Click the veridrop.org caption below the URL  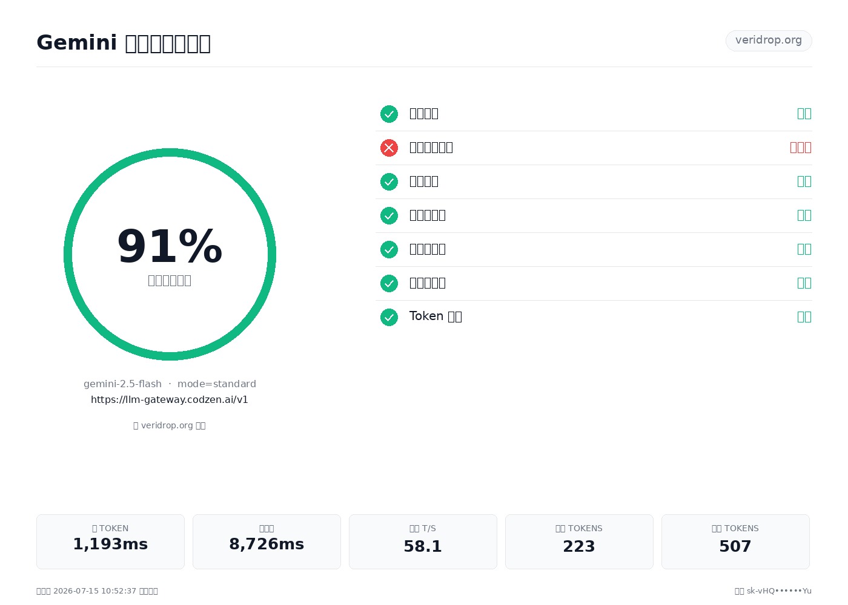point(170,425)
